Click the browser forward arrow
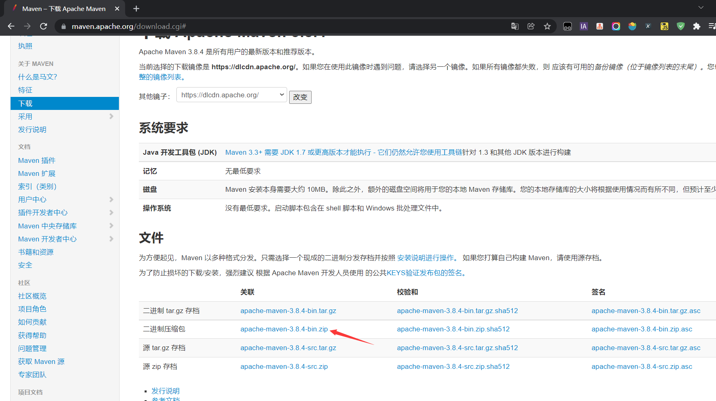716x401 pixels. coord(27,26)
